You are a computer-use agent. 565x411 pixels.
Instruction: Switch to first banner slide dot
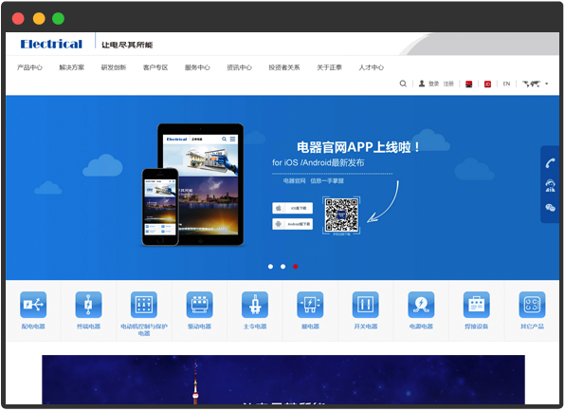pos(270,267)
